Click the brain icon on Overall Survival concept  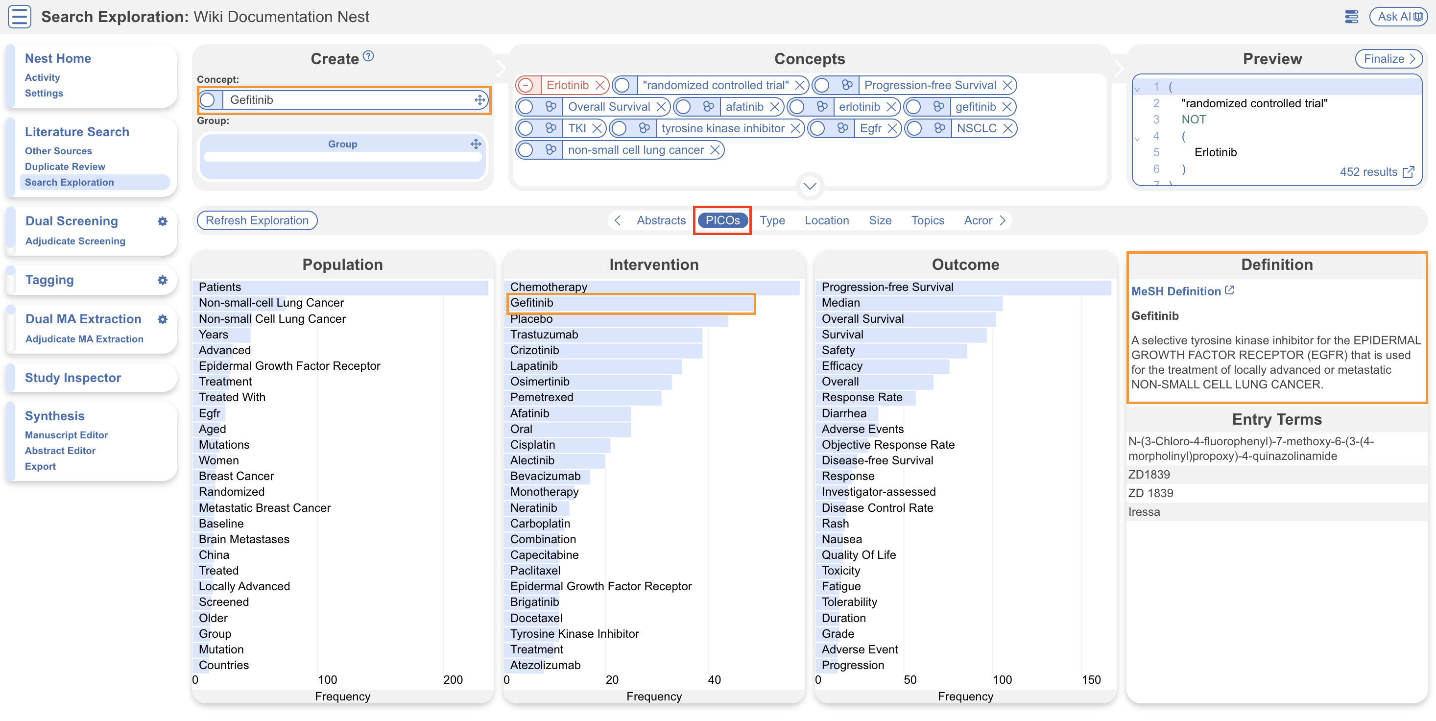(x=551, y=106)
